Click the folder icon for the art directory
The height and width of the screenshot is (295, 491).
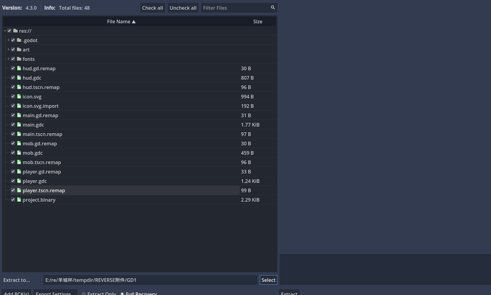point(19,50)
